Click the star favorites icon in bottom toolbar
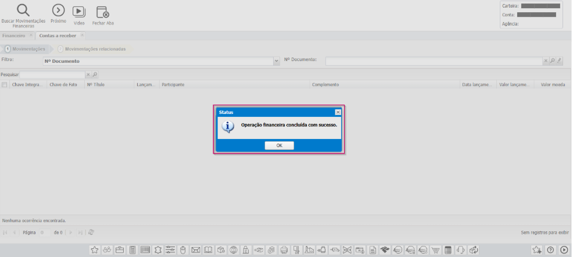 (x=94, y=250)
